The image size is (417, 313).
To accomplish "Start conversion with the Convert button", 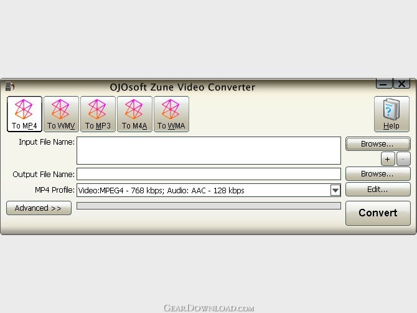I will click(378, 213).
